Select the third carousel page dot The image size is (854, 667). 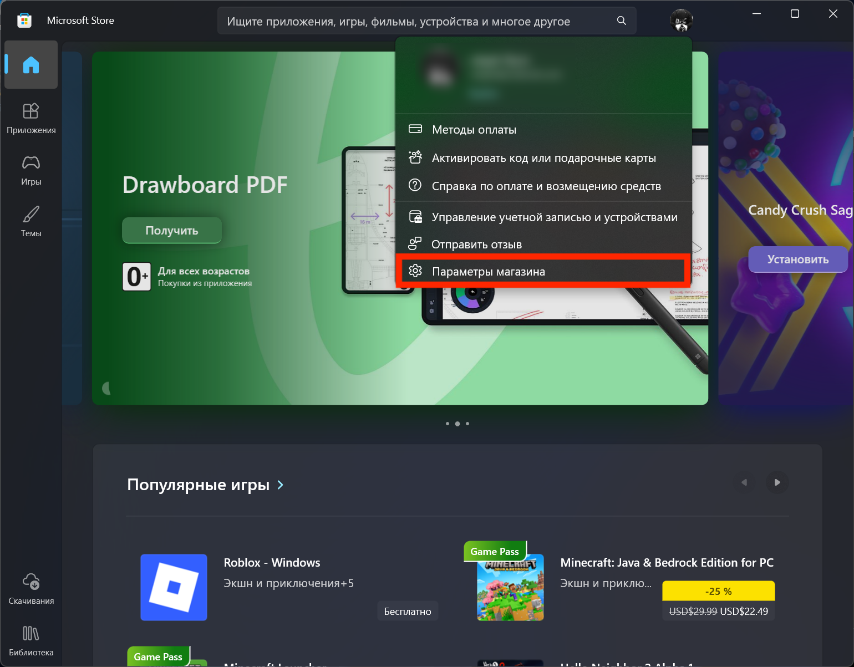pos(467,424)
